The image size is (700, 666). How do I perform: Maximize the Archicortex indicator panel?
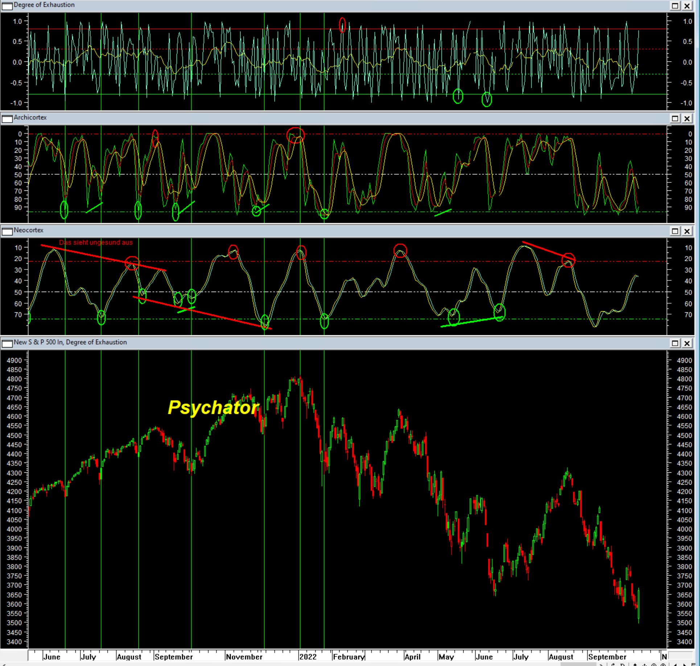(x=675, y=118)
